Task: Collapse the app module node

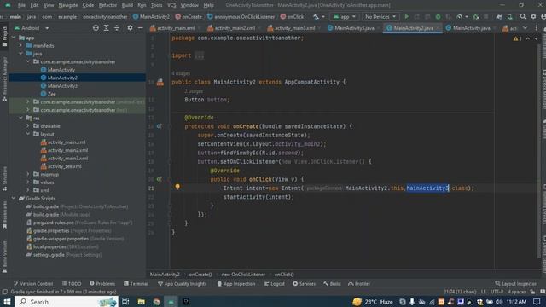Action: click(14, 38)
